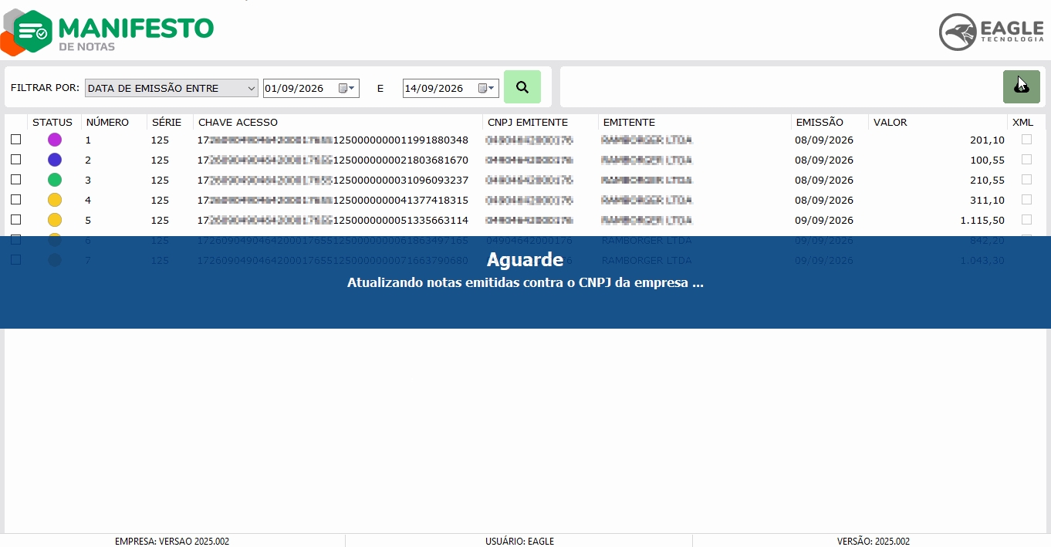Open the FILTRAR POR dropdown
1051x547 pixels.
171,88
